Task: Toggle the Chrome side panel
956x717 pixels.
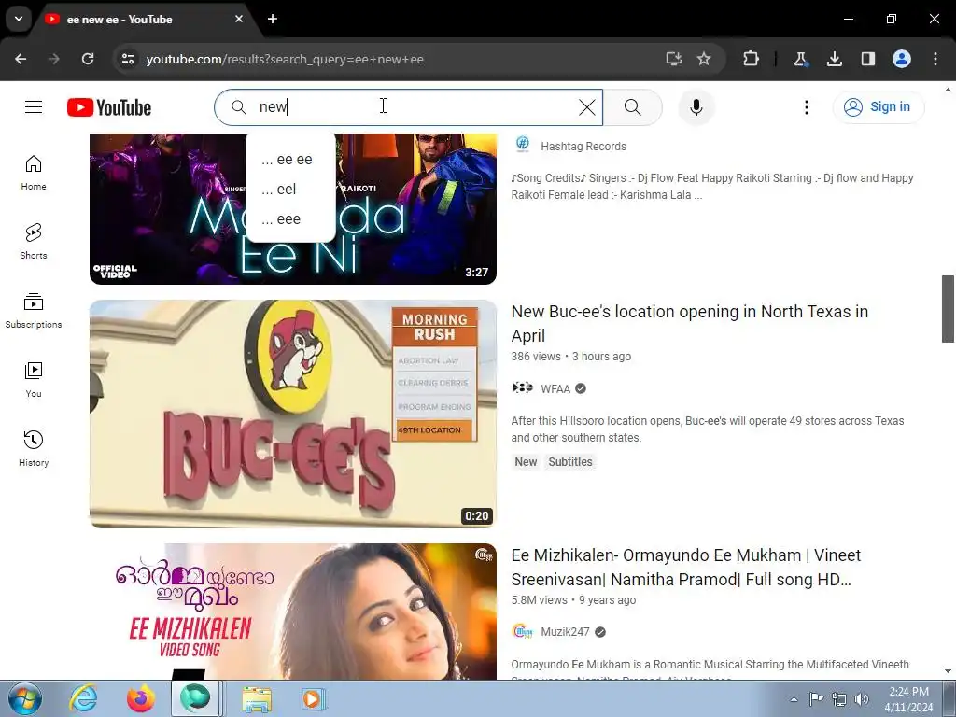Action: tap(868, 59)
